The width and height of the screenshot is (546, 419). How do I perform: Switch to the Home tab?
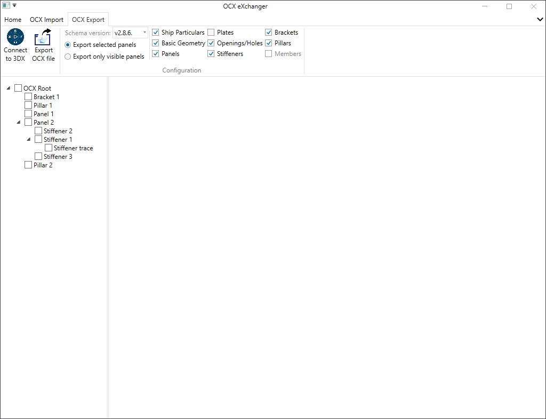pos(13,20)
